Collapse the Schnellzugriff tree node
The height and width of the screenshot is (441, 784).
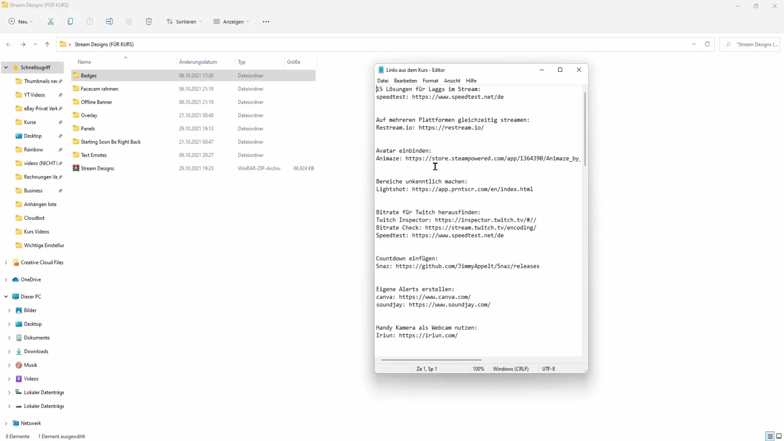[6, 67]
